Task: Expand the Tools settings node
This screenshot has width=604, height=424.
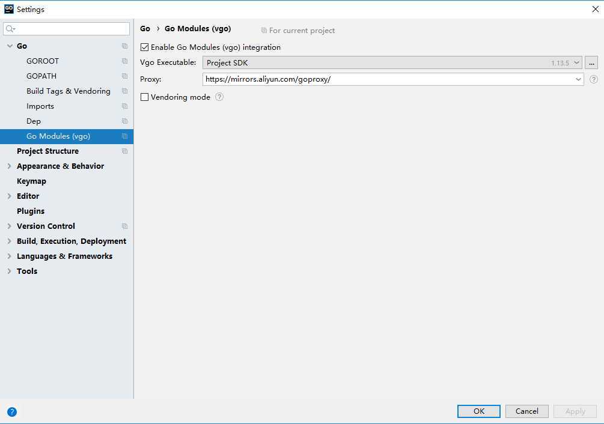Action: (9, 271)
